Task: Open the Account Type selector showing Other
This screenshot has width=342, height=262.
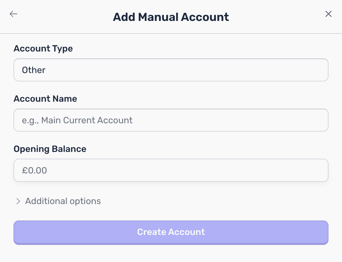Action: 171,70
